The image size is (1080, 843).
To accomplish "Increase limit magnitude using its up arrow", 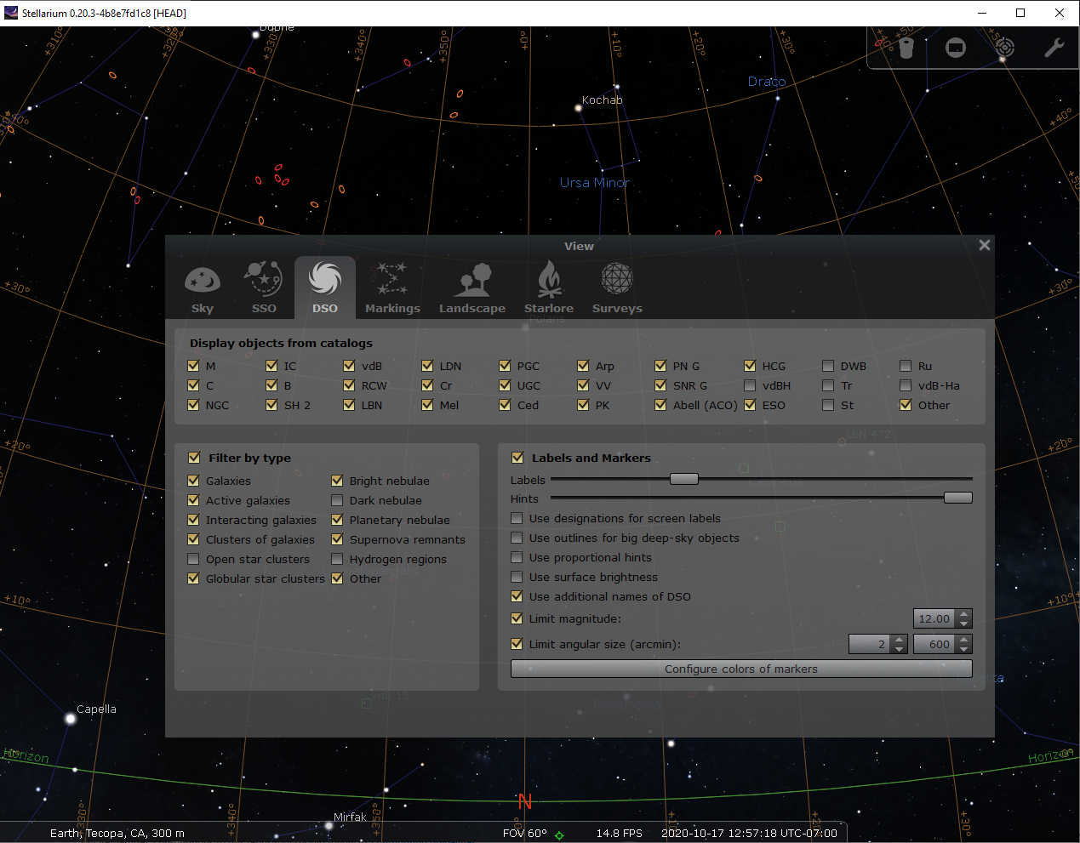I will tap(964, 614).
